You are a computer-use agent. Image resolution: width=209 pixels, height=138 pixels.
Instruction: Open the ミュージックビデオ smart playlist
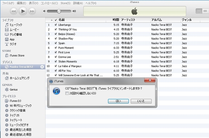point(19,125)
